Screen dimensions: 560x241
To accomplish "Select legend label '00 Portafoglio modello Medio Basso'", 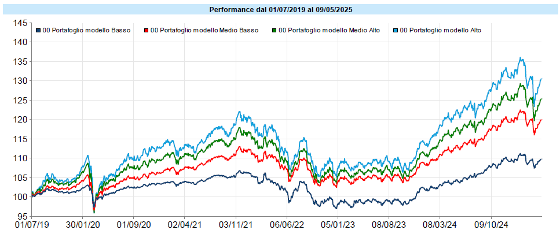I will click(x=204, y=31).
